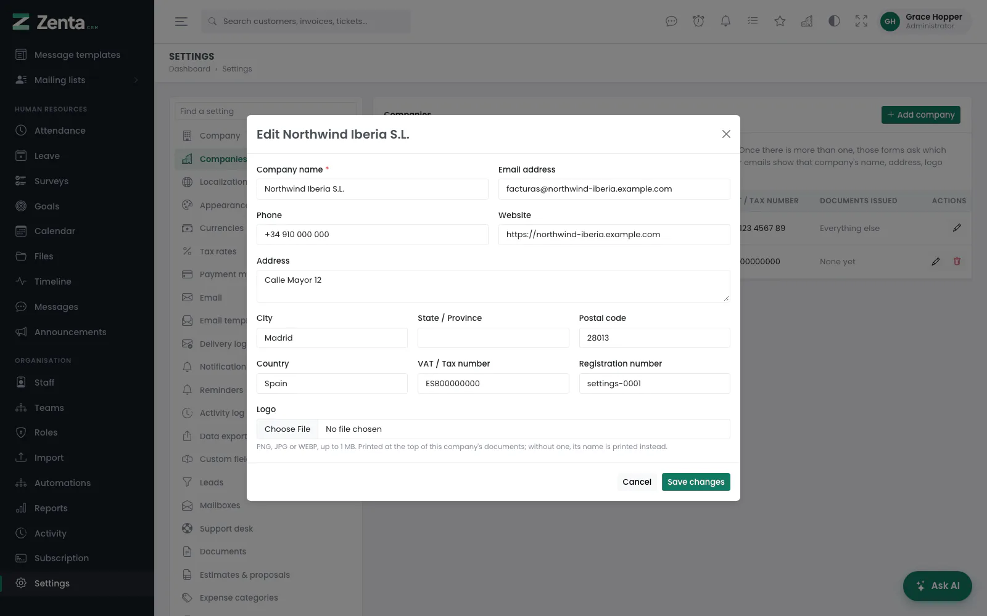This screenshot has width=987, height=616.
Task: Cancel the edit company dialog
Action: 637,482
